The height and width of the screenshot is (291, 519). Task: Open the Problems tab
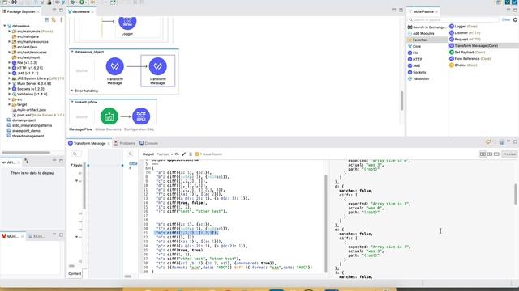[124, 143]
